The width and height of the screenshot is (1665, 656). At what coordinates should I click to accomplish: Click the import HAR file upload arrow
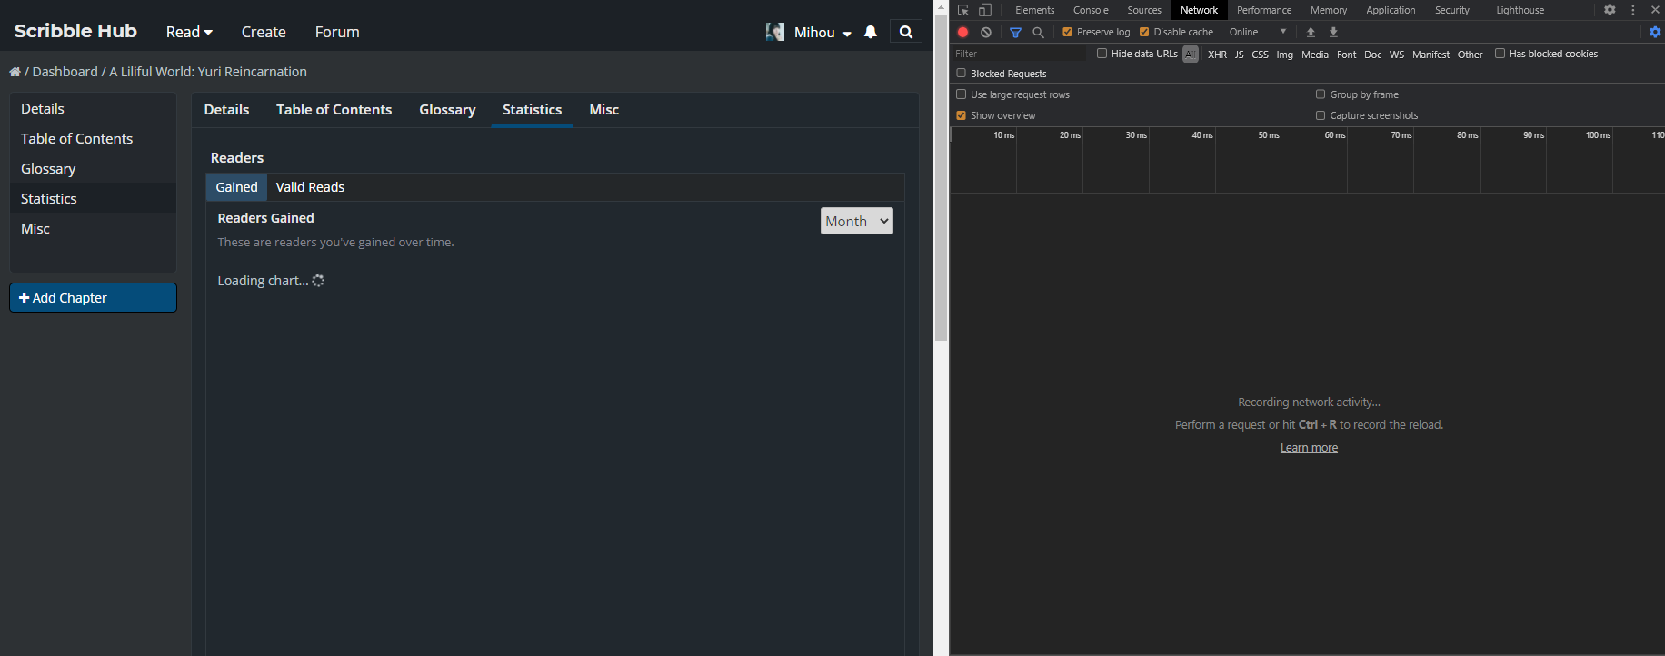pos(1311,32)
